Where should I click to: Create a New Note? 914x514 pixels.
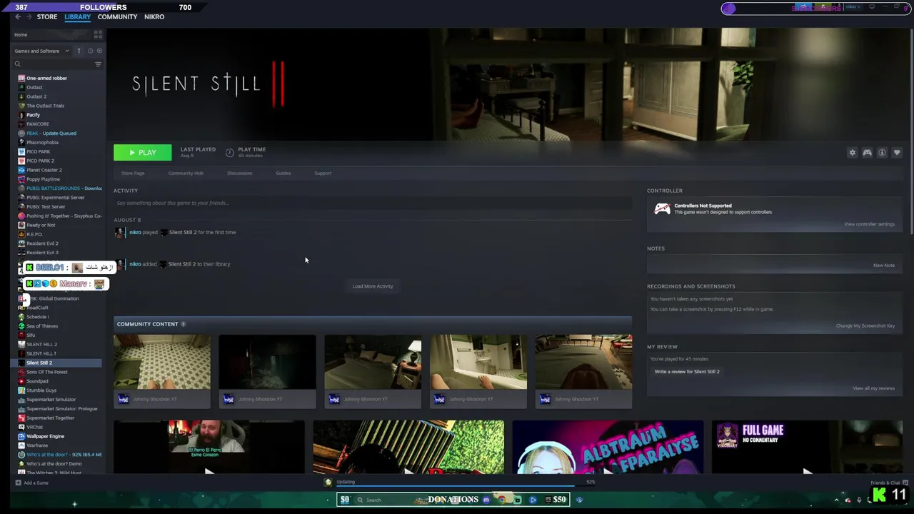(883, 266)
